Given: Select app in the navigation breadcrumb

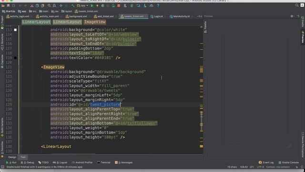Looking at the screenshot, I should click(22, 11).
